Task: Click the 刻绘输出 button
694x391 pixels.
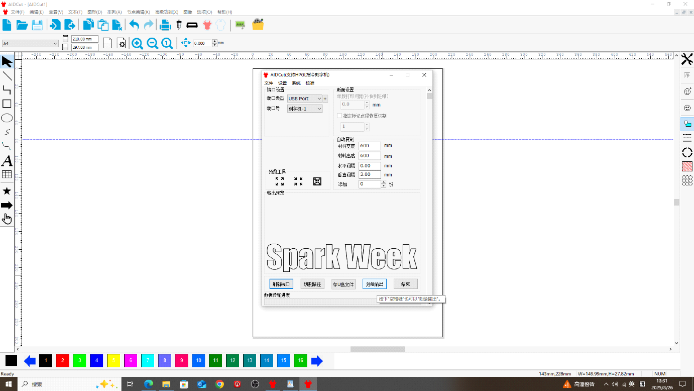Action: tap(375, 284)
